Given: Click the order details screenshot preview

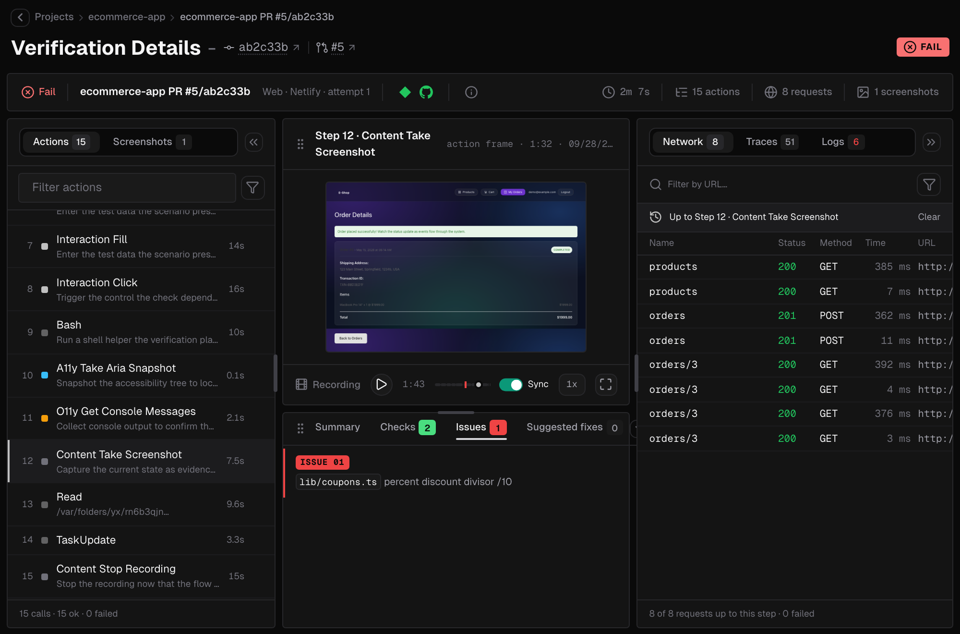Looking at the screenshot, I should [x=456, y=267].
